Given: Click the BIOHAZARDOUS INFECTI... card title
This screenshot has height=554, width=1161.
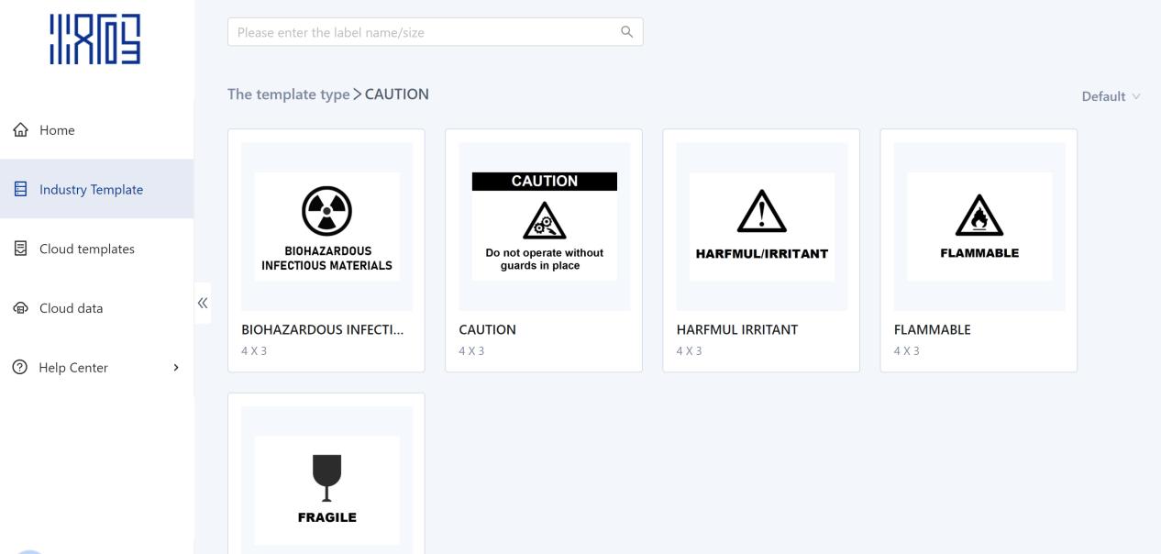Looking at the screenshot, I should click(322, 330).
